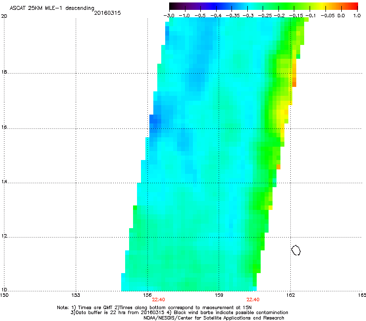Click the "ASCAT 25KM MLE-1 descending" title
The image size is (366, 321).
(x=52, y=8)
